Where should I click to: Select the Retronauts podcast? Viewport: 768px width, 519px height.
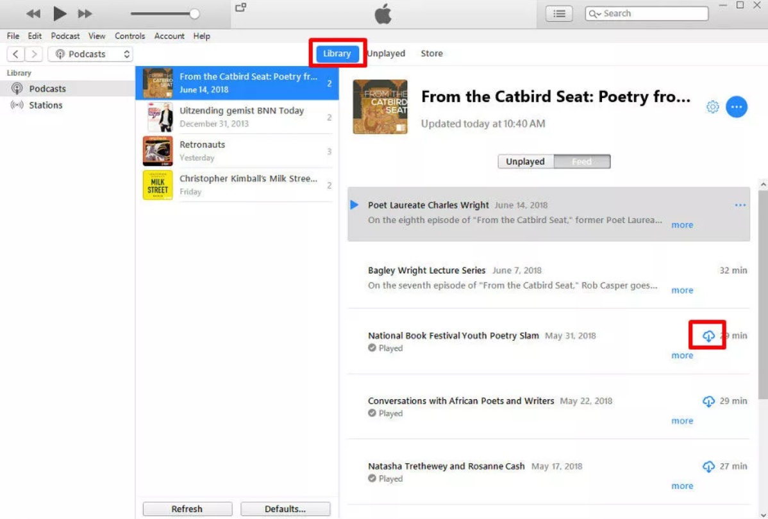click(x=237, y=151)
